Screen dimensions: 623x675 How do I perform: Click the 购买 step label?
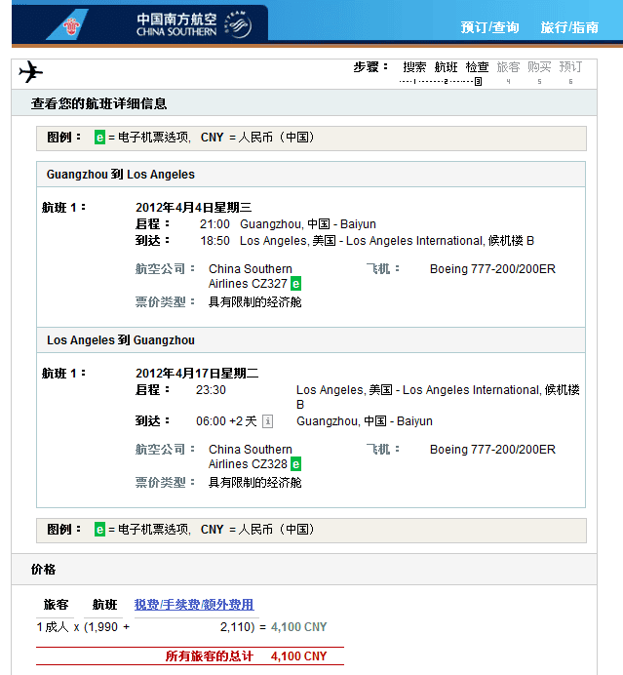(539, 67)
